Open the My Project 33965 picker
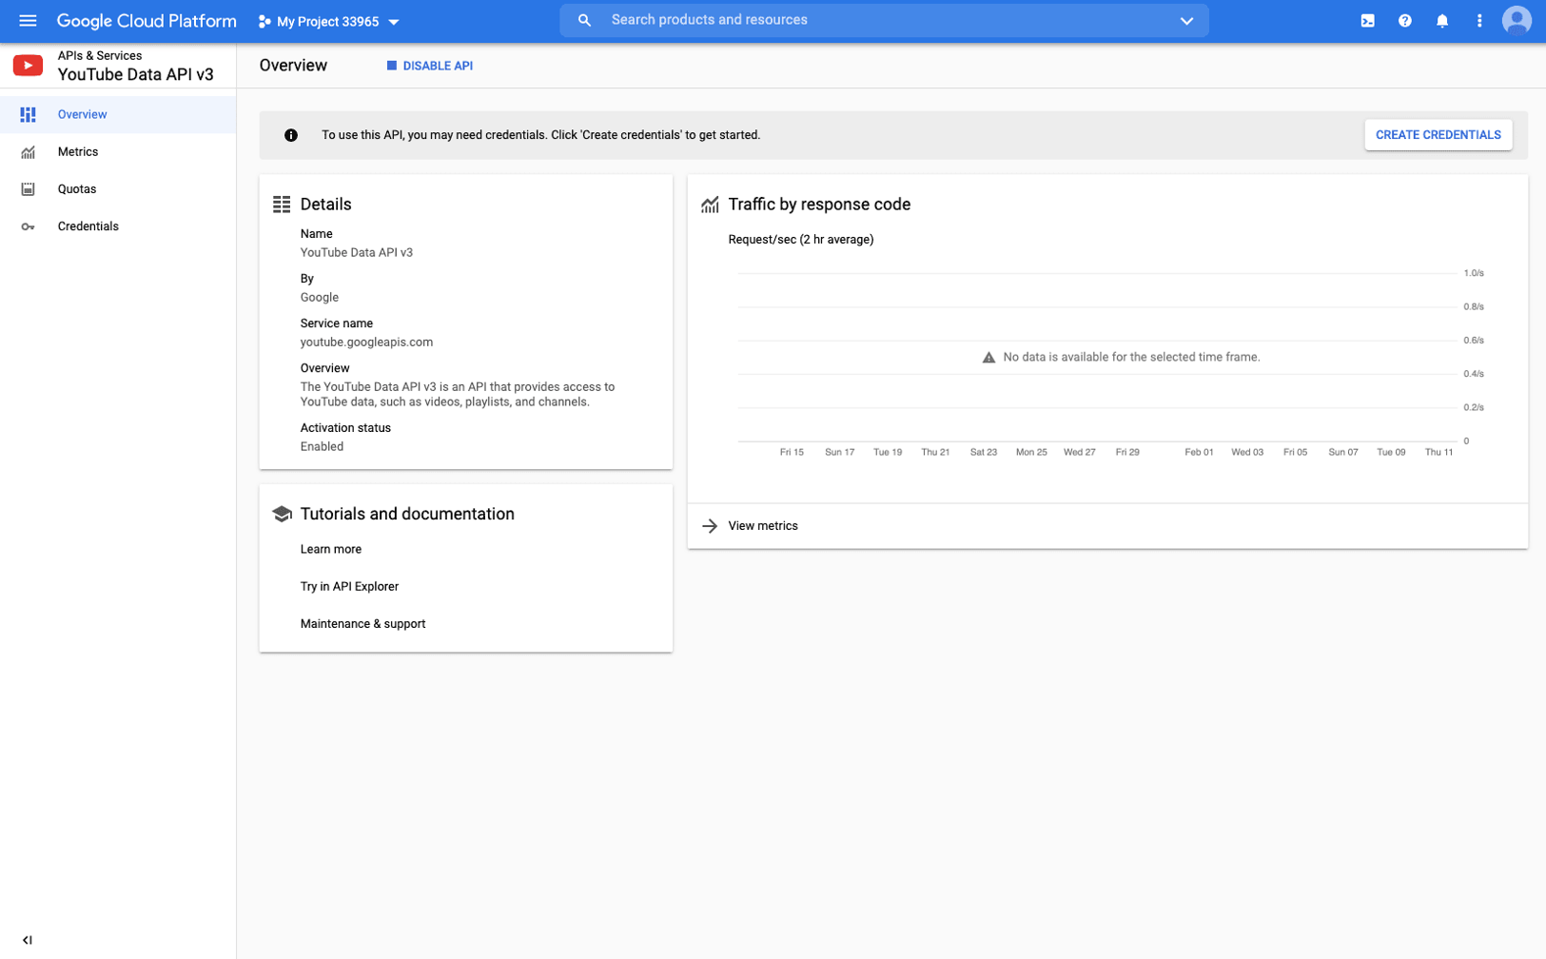 tap(328, 21)
